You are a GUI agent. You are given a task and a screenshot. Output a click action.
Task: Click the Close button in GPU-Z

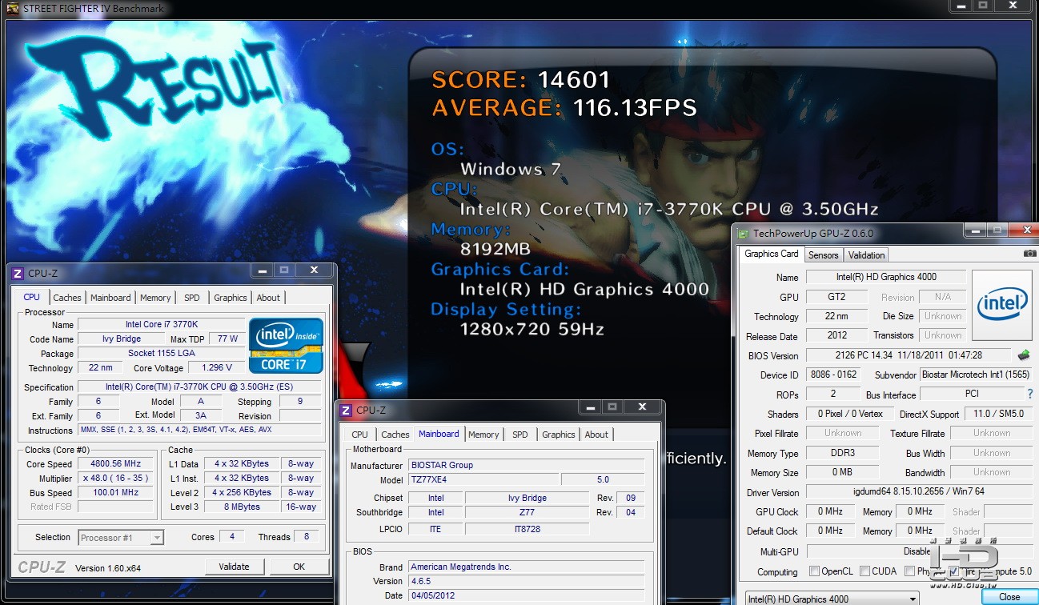click(x=1009, y=597)
